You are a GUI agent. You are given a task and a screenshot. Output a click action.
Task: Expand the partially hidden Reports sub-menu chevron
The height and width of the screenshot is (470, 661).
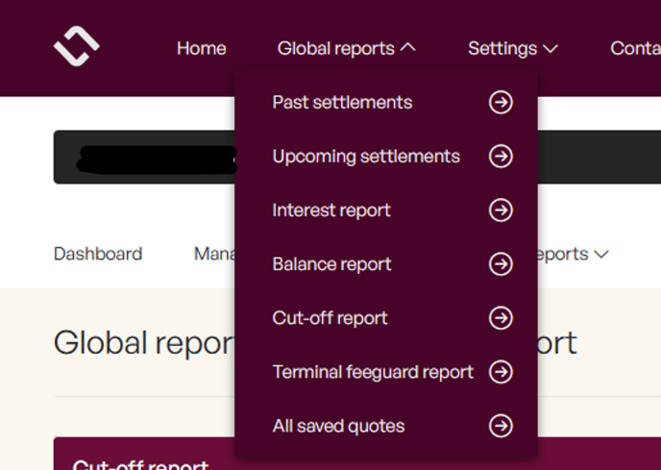(x=601, y=255)
